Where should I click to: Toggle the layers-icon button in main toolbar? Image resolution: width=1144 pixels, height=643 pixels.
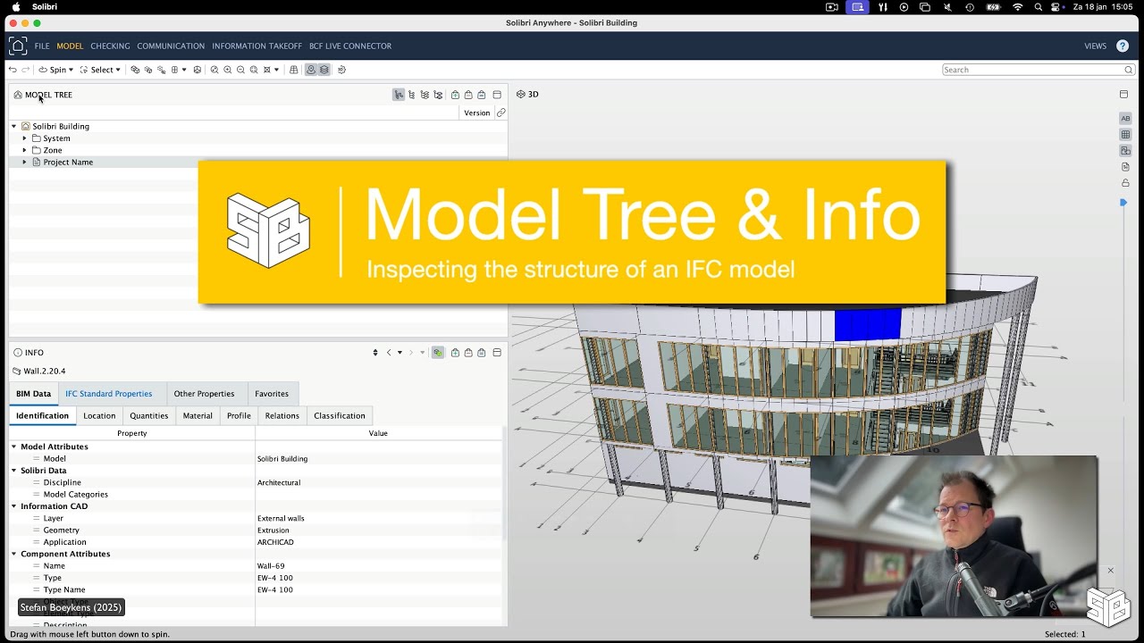tap(324, 70)
